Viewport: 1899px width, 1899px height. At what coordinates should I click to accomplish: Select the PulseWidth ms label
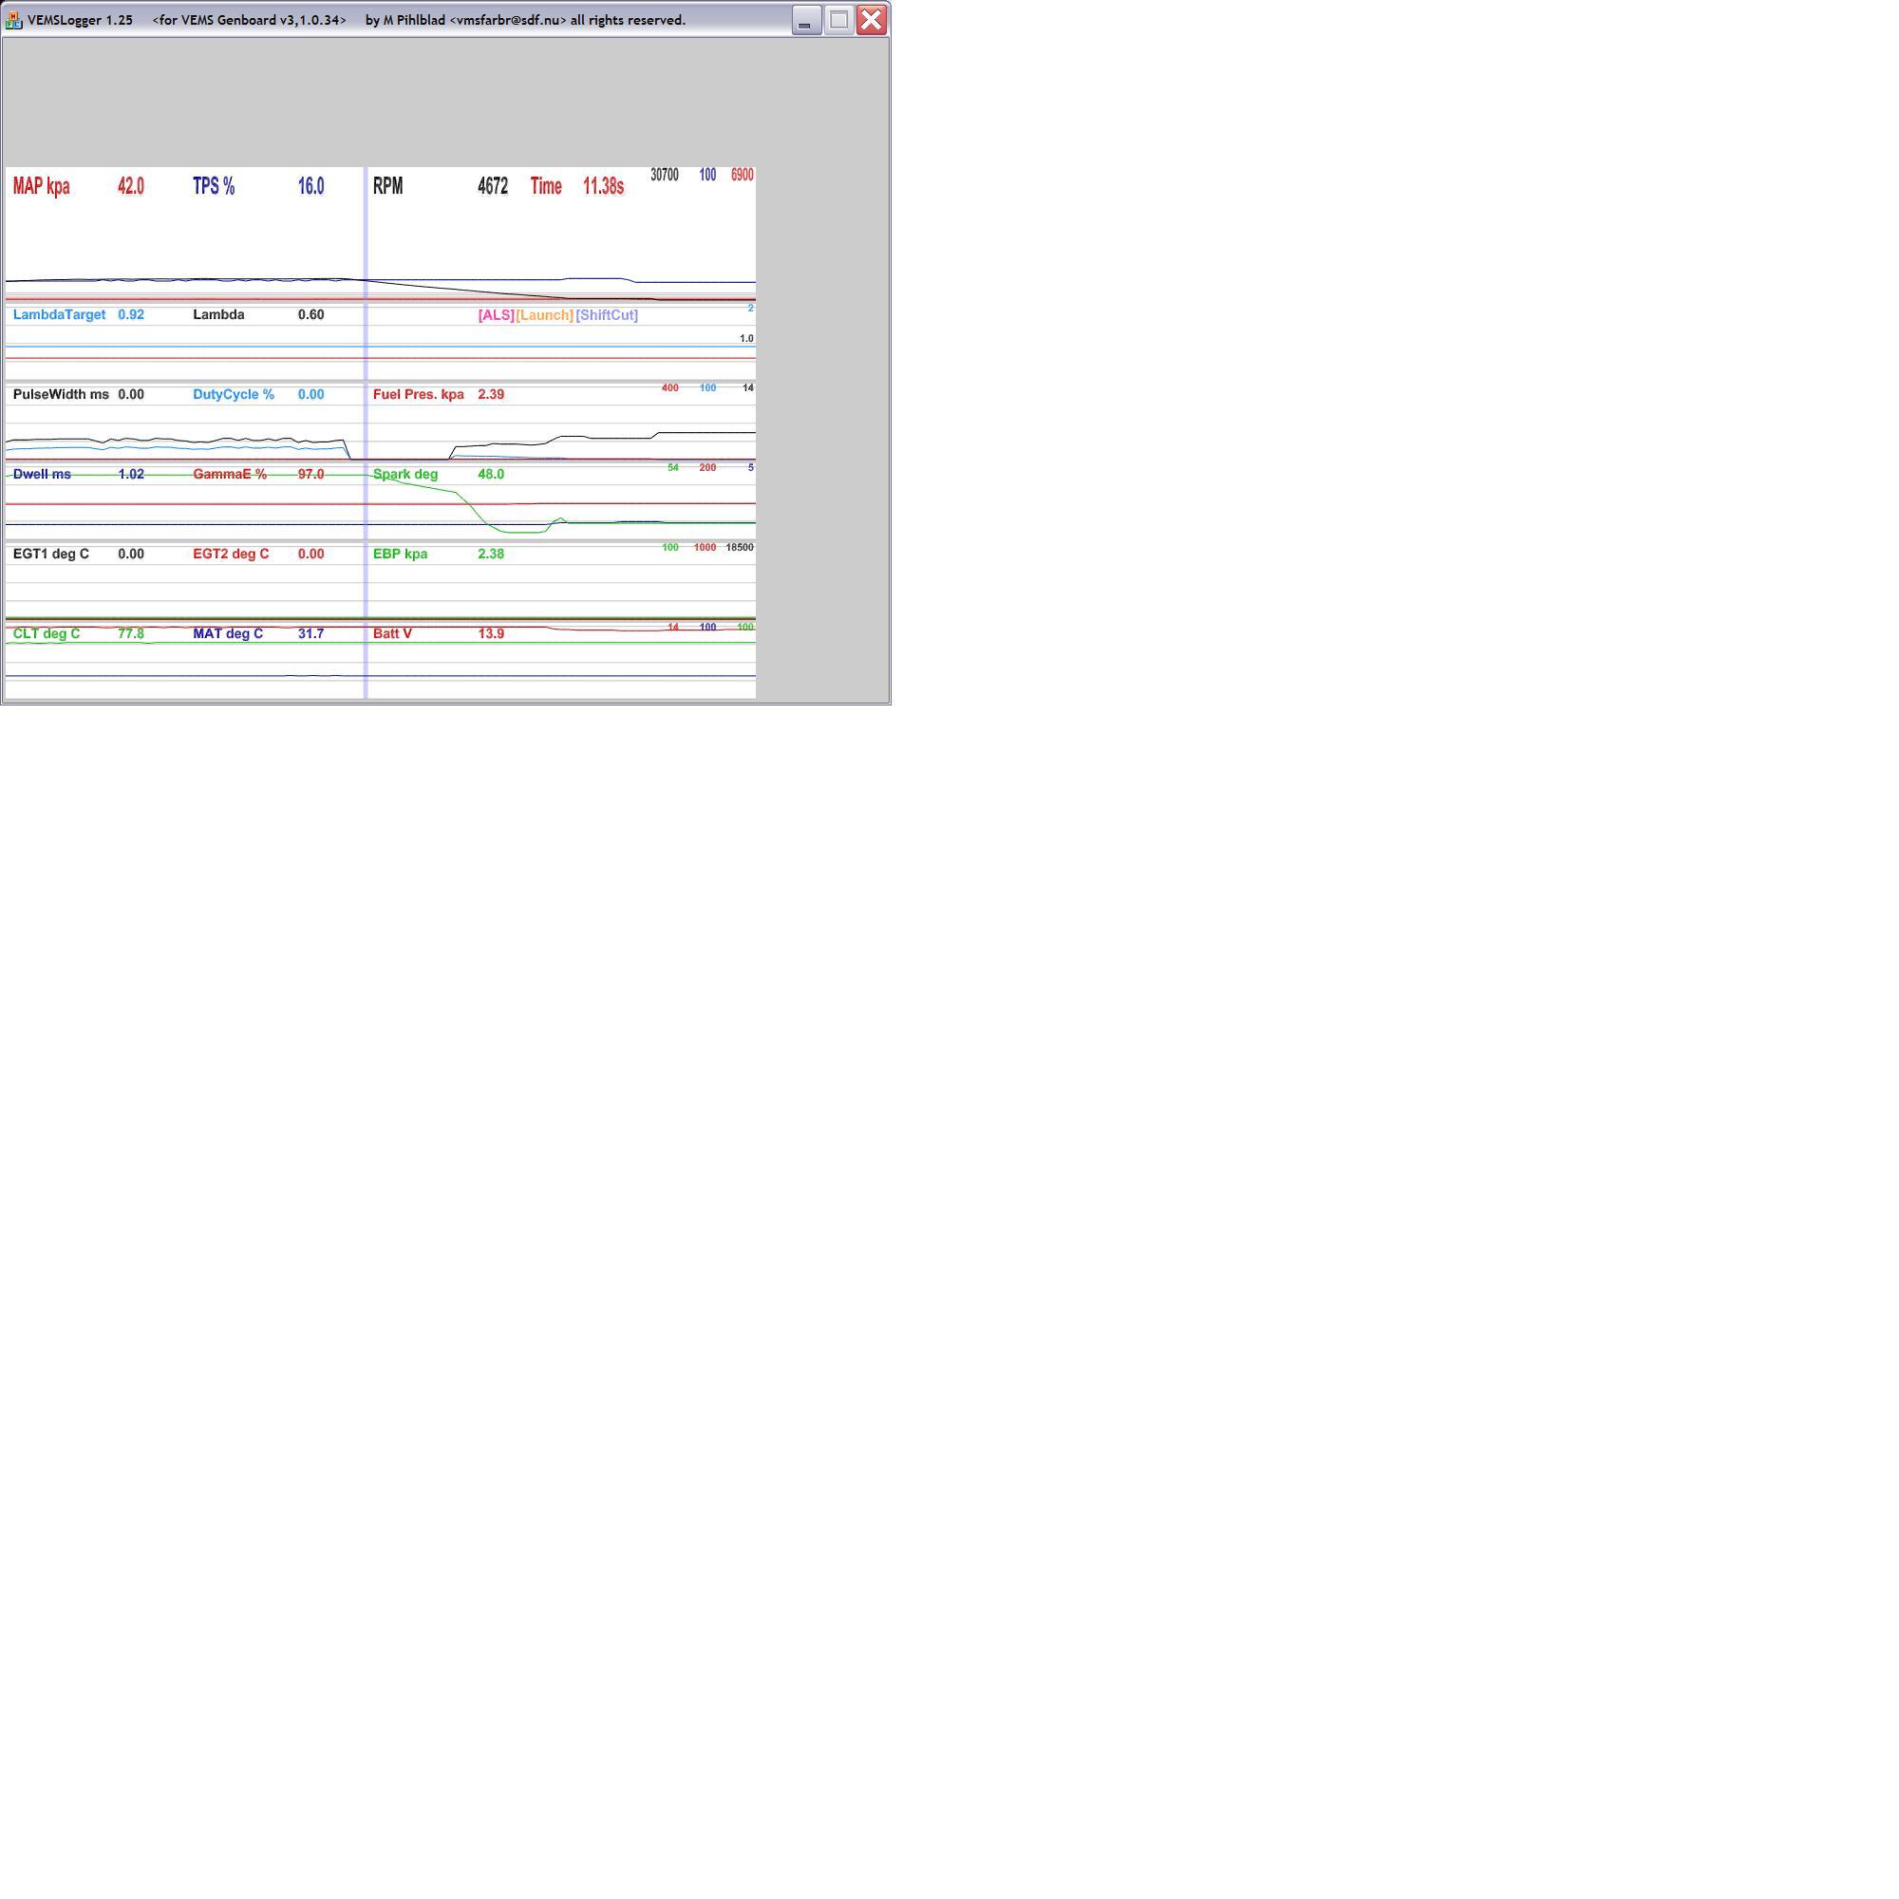click(x=61, y=395)
